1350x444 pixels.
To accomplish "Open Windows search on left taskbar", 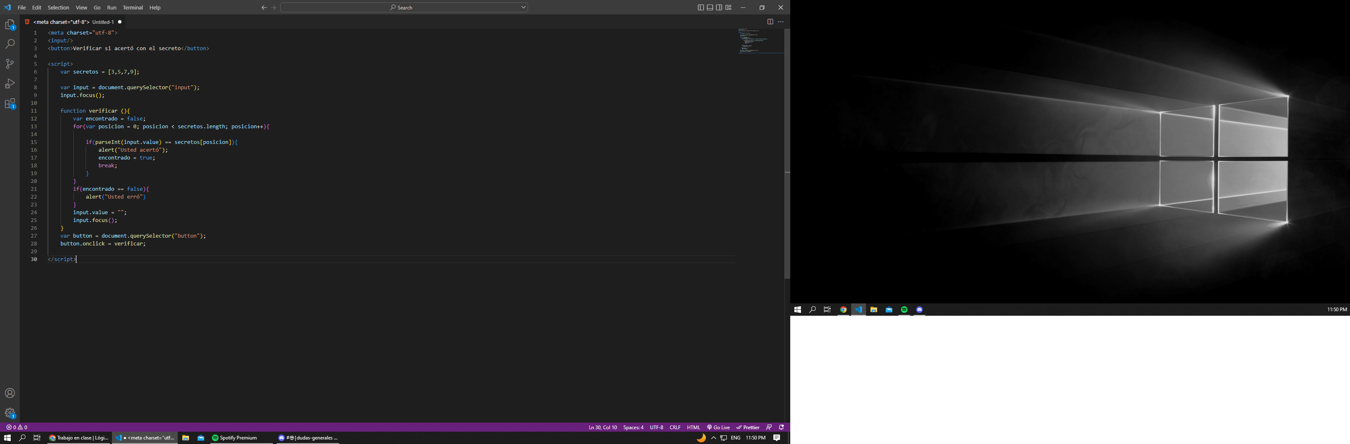I will [x=22, y=438].
